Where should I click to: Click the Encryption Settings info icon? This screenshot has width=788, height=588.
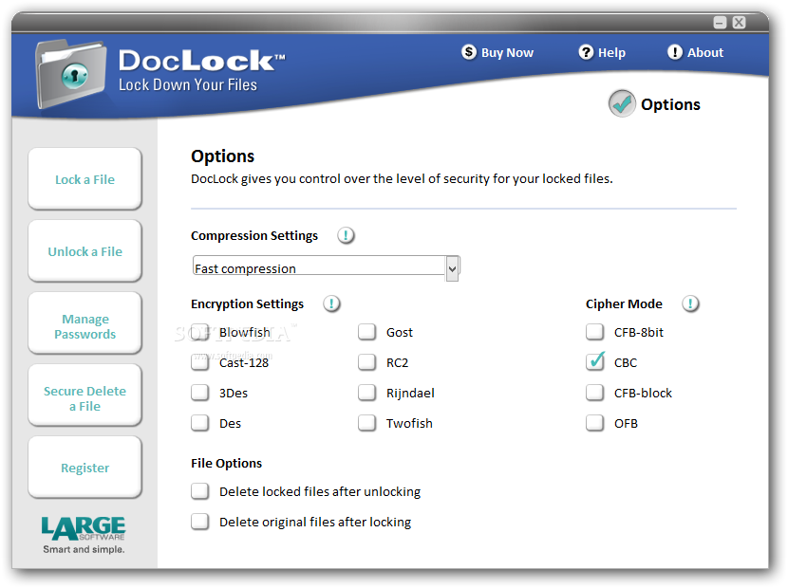331,303
